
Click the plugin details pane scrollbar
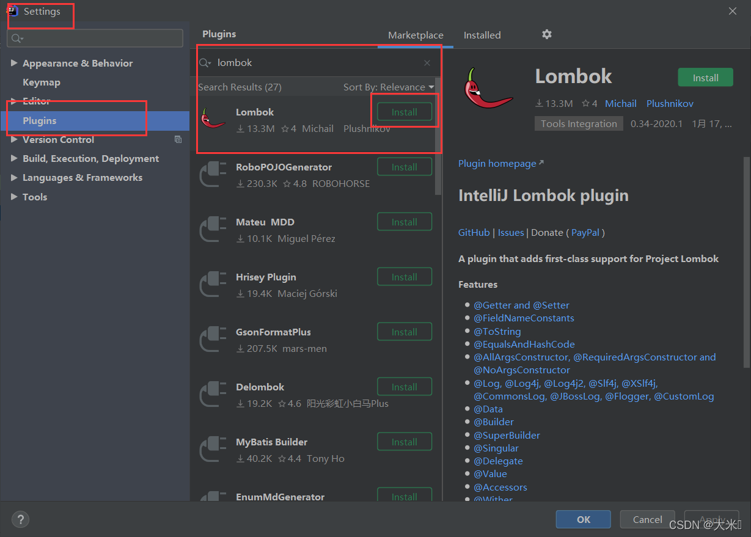click(x=746, y=262)
